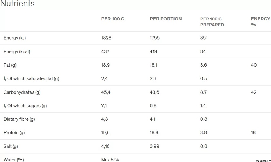Image resolution: width=271 pixels, height=162 pixels.
Task: Select the Carbohydrates energy percentage 42
Action: tap(254, 92)
